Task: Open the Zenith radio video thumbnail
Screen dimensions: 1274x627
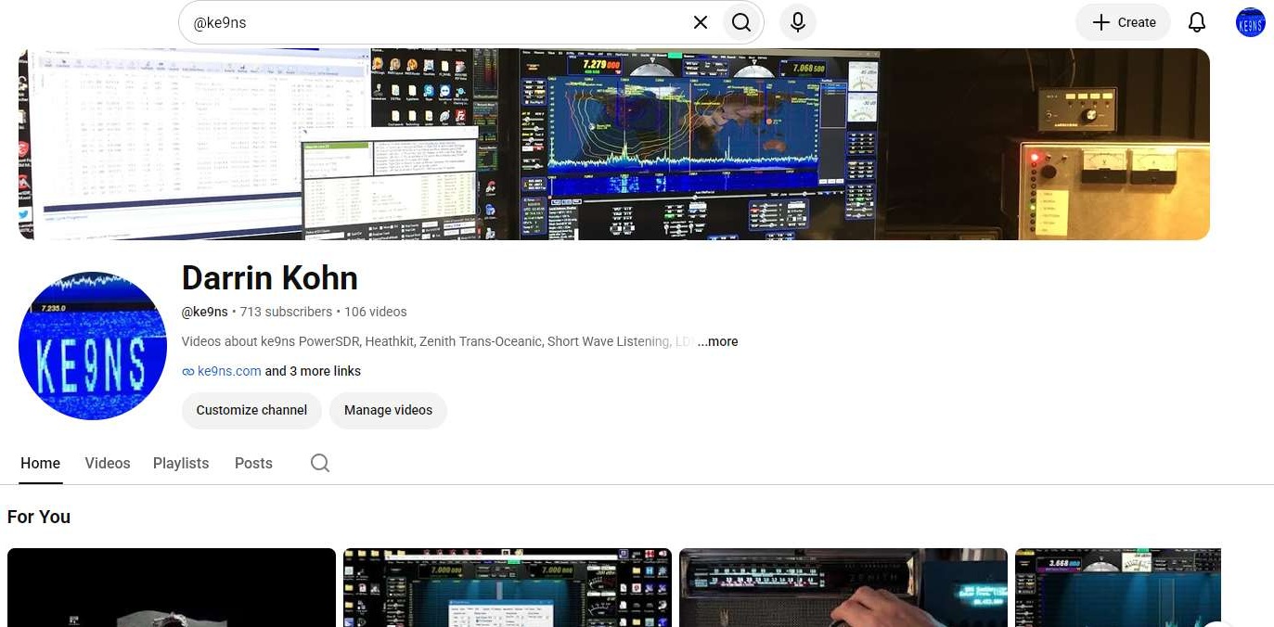Action: point(843,587)
